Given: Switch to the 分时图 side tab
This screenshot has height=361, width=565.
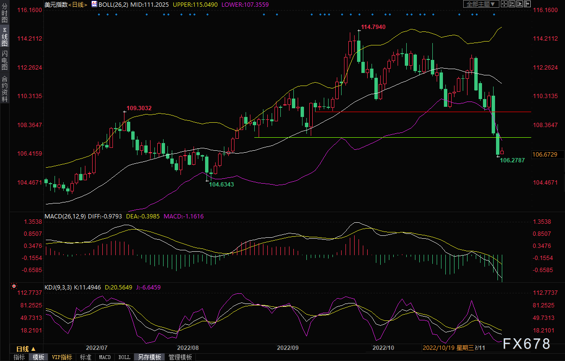Looking at the screenshot, I should [x=4, y=14].
